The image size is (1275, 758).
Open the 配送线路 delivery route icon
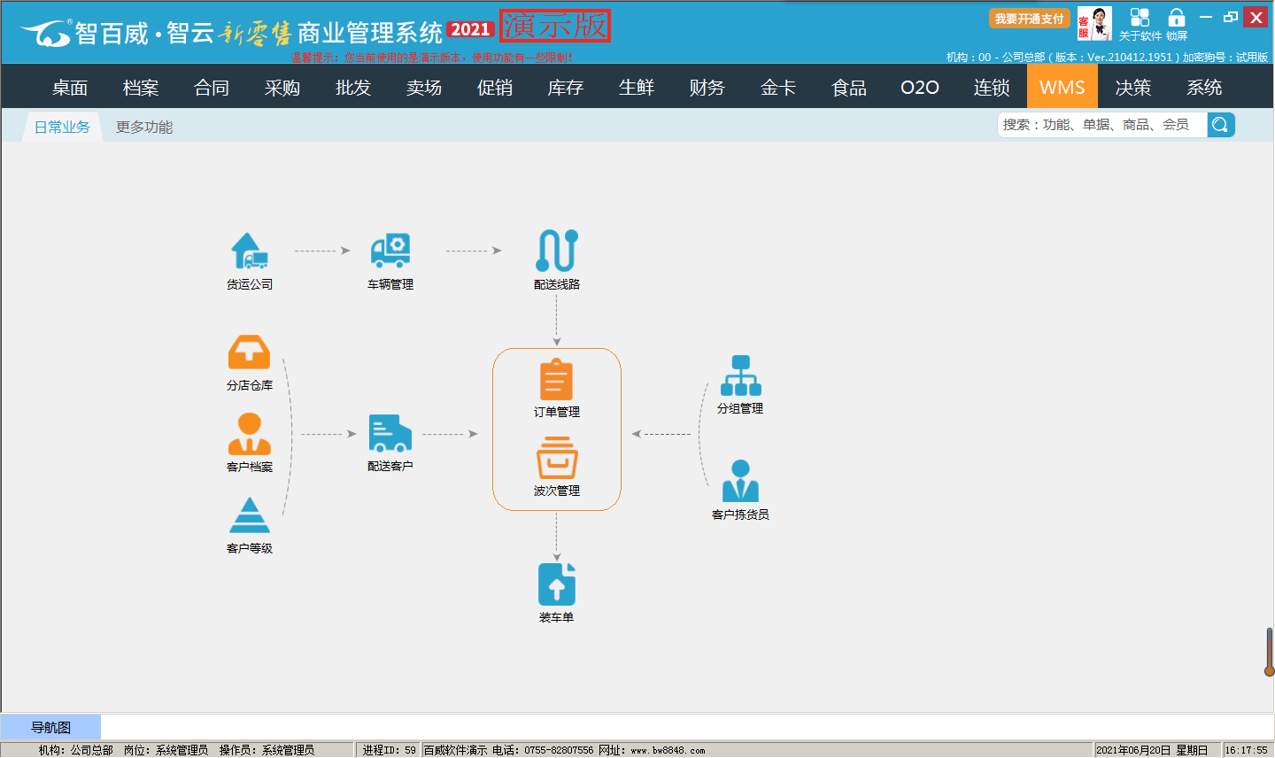(x=557, y=251)
